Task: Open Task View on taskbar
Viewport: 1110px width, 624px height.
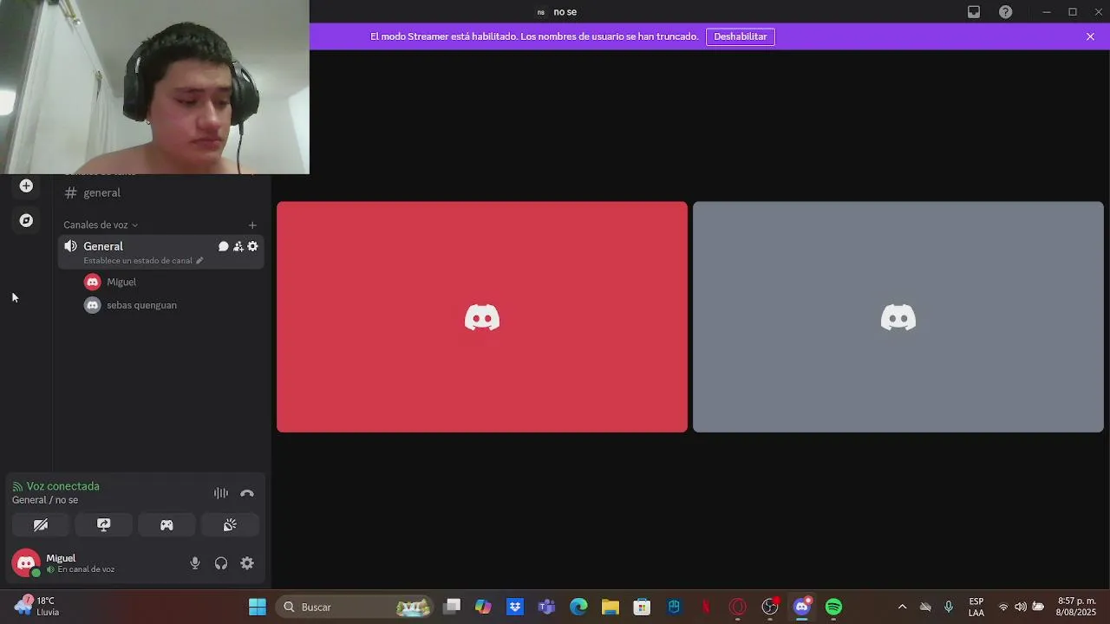Action: [x=452, y=607]
